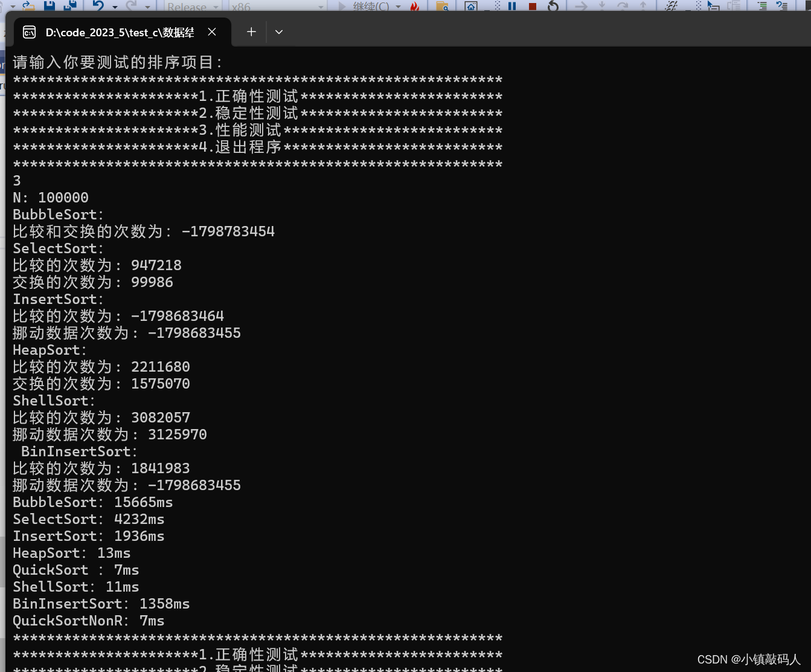
Task: Click the Find in Files folder icon
Action: pos(442,5)
